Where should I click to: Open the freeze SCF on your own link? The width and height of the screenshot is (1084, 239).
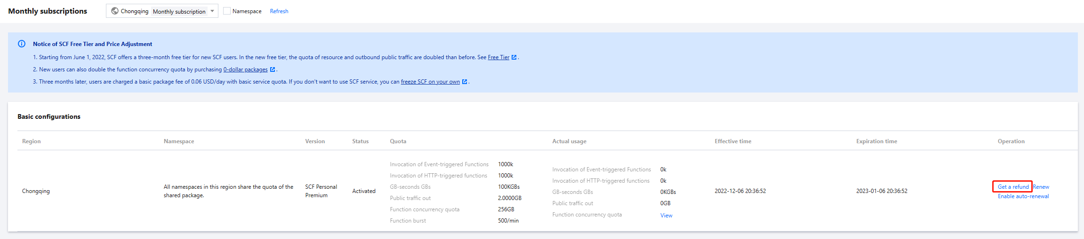pos(430,82)
